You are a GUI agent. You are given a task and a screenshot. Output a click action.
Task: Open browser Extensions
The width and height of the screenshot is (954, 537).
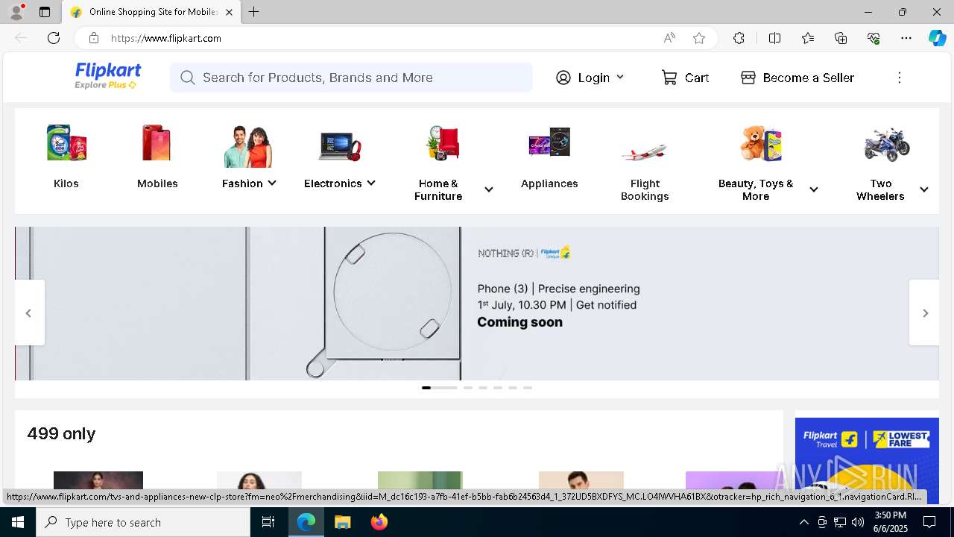pyautogui.click(x=739, y=38)
